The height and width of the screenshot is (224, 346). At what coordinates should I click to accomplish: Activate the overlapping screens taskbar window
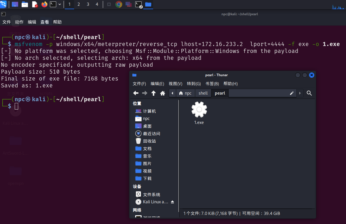(129, 4)
